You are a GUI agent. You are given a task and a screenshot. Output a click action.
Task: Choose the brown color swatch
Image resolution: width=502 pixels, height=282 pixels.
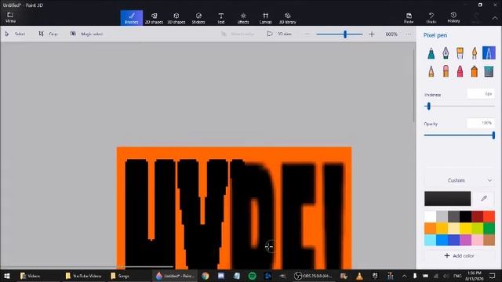point(489,240)
